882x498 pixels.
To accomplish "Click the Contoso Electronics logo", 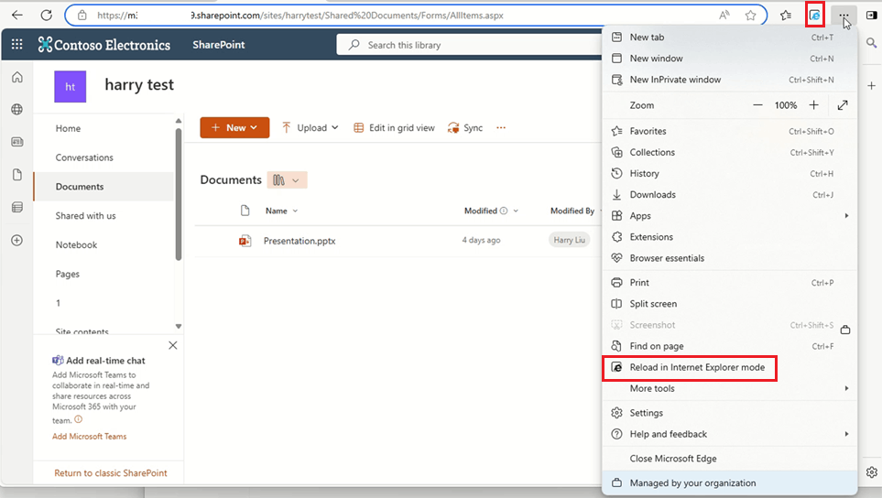I will 104,45.
